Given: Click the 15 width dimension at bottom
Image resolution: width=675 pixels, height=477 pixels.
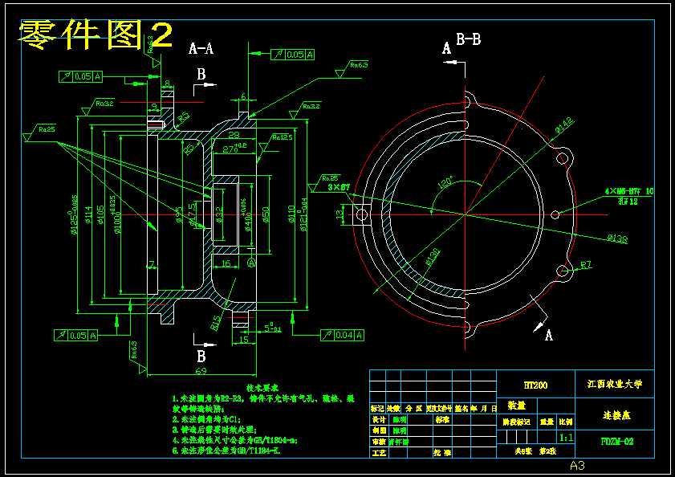Looking at the screenshot, I should pyautogui.click(x=244, y=340).
